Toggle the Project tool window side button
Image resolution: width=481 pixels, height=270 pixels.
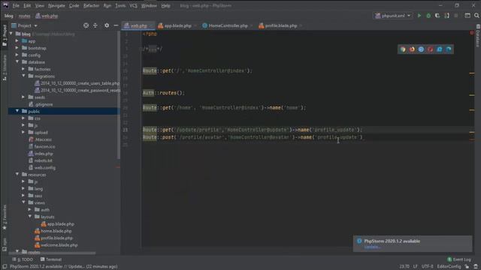5,35
